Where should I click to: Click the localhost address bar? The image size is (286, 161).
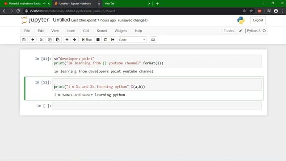[133, 11]
